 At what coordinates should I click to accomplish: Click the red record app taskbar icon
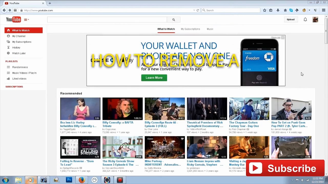pos(120,180)
